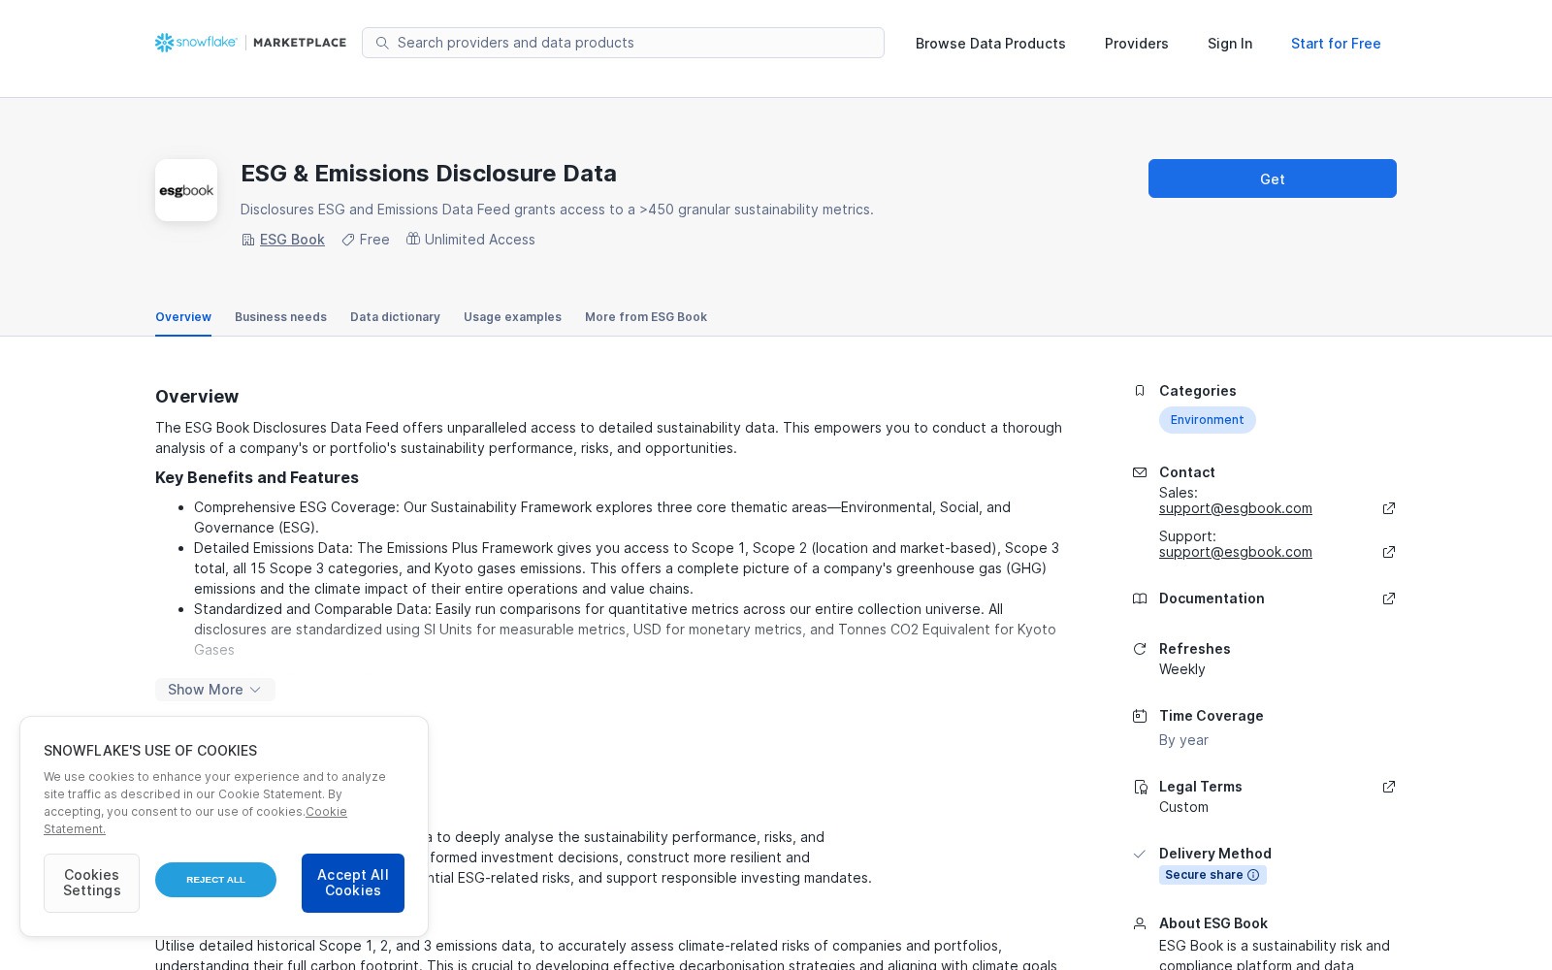Click the ESG & Emissions Disclosure Data title
This screenshot has width=1552, height=970.
pos(429,174)
